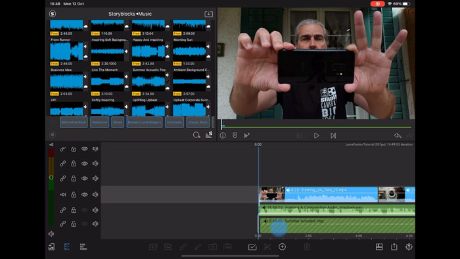Screen dimensions: 460x259
Task: Start playback with the play button
Action: (316, 135)
